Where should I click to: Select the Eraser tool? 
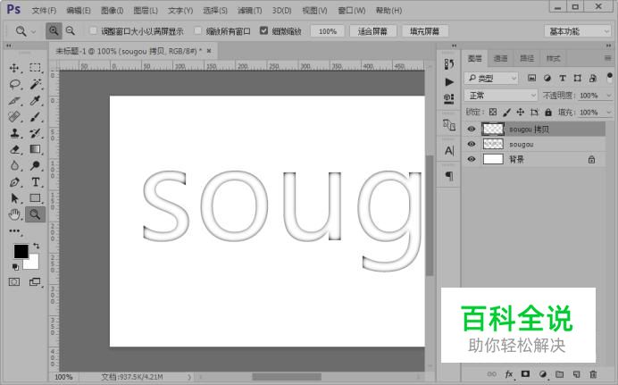point(14,149)
